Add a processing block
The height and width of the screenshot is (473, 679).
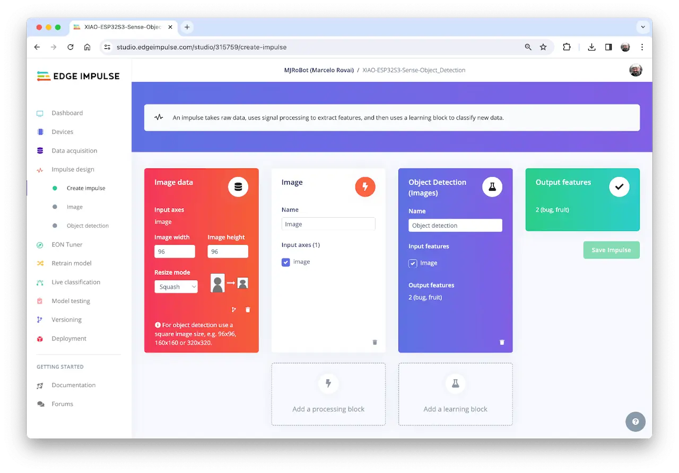[x=328, y=394]
